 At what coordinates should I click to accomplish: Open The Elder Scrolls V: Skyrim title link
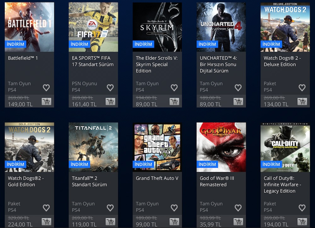157,64
